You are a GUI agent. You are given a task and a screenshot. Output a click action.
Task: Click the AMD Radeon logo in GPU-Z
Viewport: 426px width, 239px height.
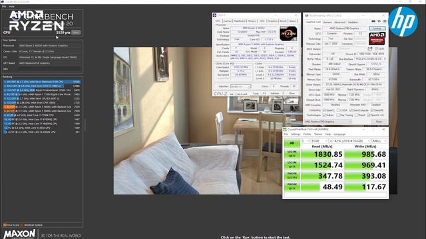(x=377, y=39)
